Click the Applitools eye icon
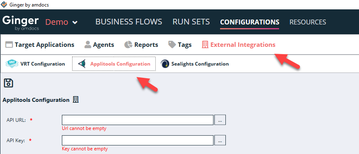The image size is (359, 154). [x=82, y=64]
